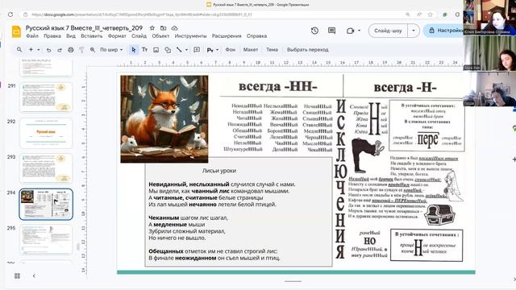Open the Объект menu
The image size is (516, 290).
(160, 35)
